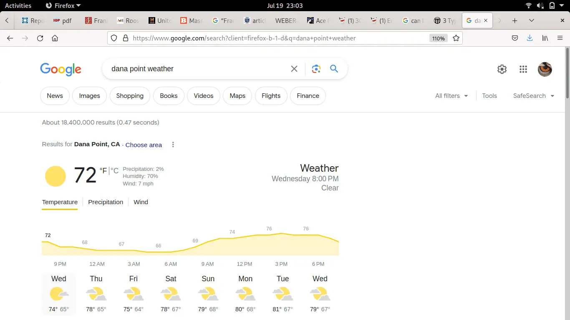Save page with the Pocket icon
Screen dimensions: 570x320
pos(515,38)
